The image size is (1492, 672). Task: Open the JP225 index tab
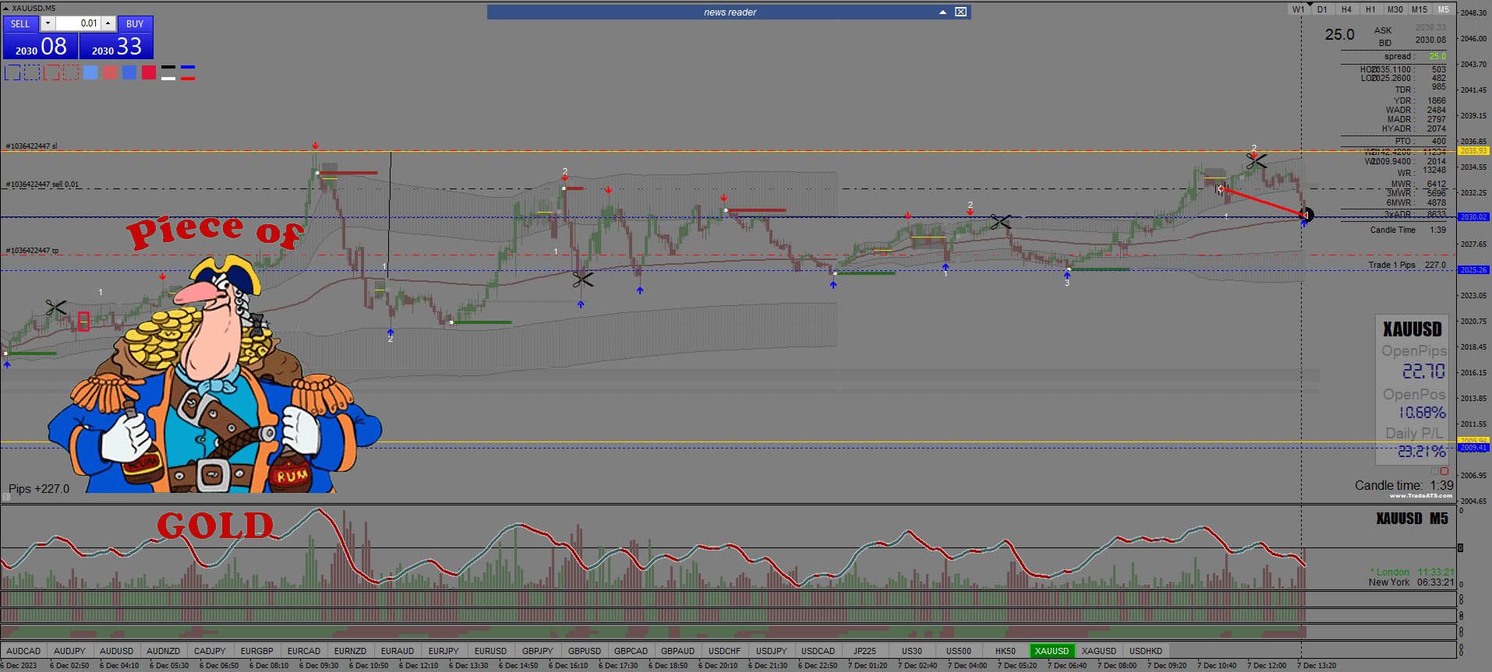point(865,651)
